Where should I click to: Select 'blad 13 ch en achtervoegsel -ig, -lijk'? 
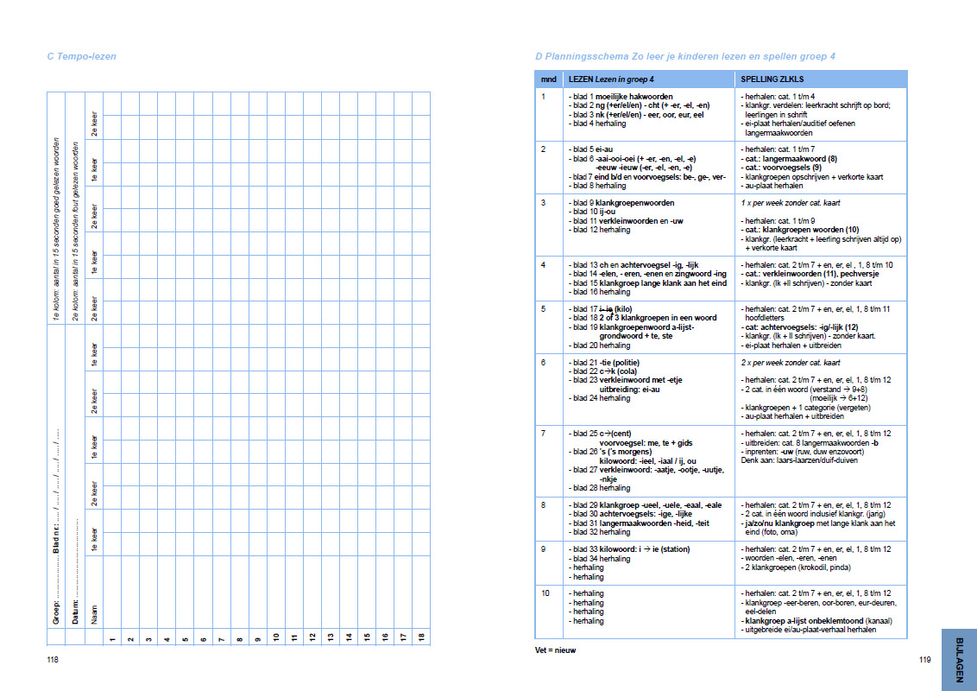pyautogui.click(x=635, y=265)
